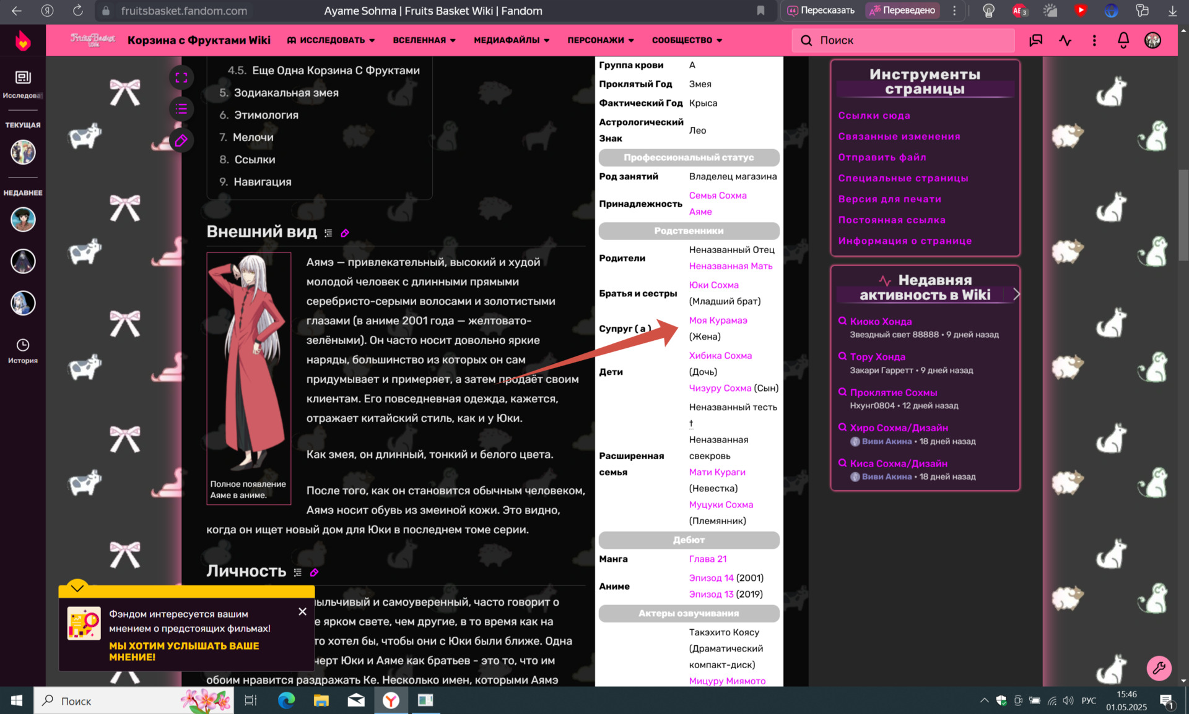Close the Fandom survey popup
The image size is (1189, 714).
coord(302,611)
